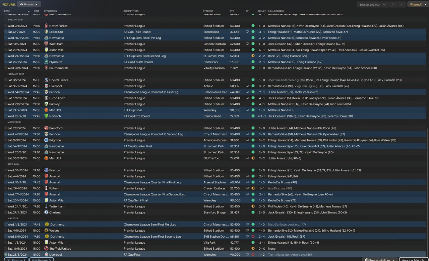The height and width of the screenshot is (261, 429).
Task: Click the Arrange Friendly button
Action: coord(413,260)
